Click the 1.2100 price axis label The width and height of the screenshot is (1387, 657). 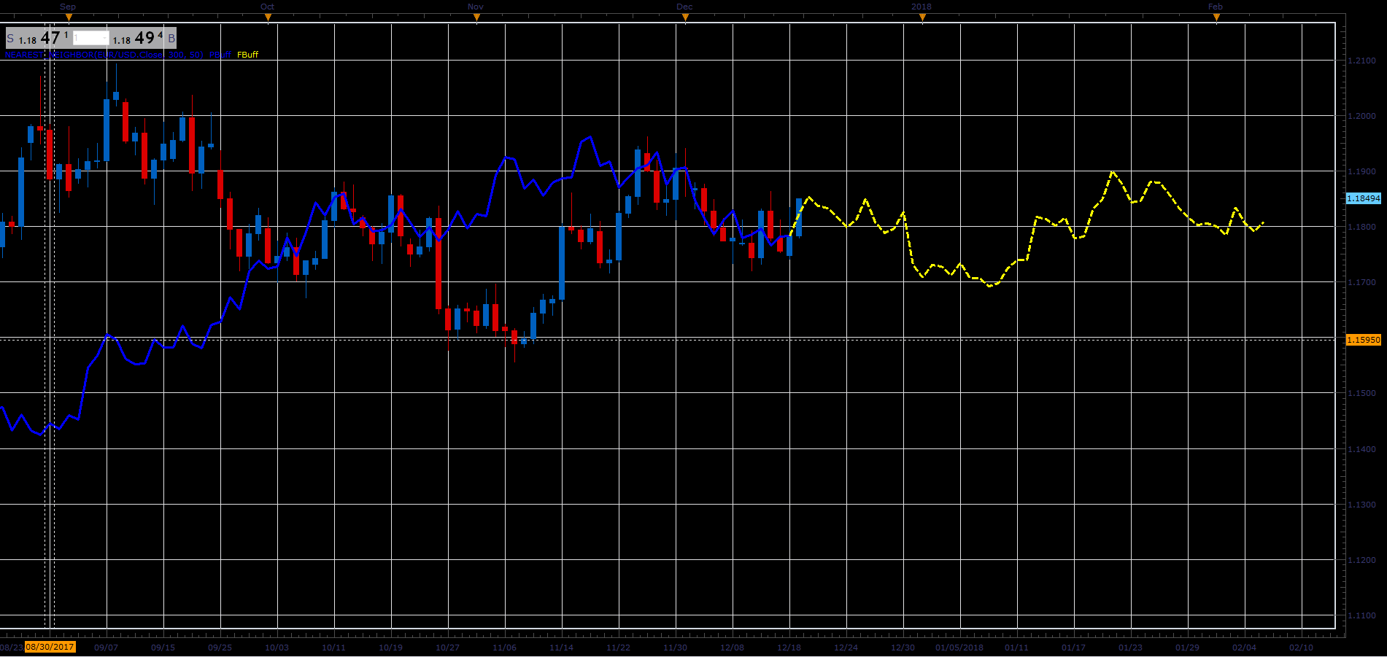coord(1361,61)
